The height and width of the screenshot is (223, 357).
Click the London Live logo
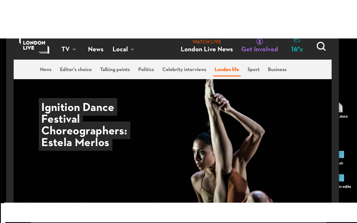[34, 46]
